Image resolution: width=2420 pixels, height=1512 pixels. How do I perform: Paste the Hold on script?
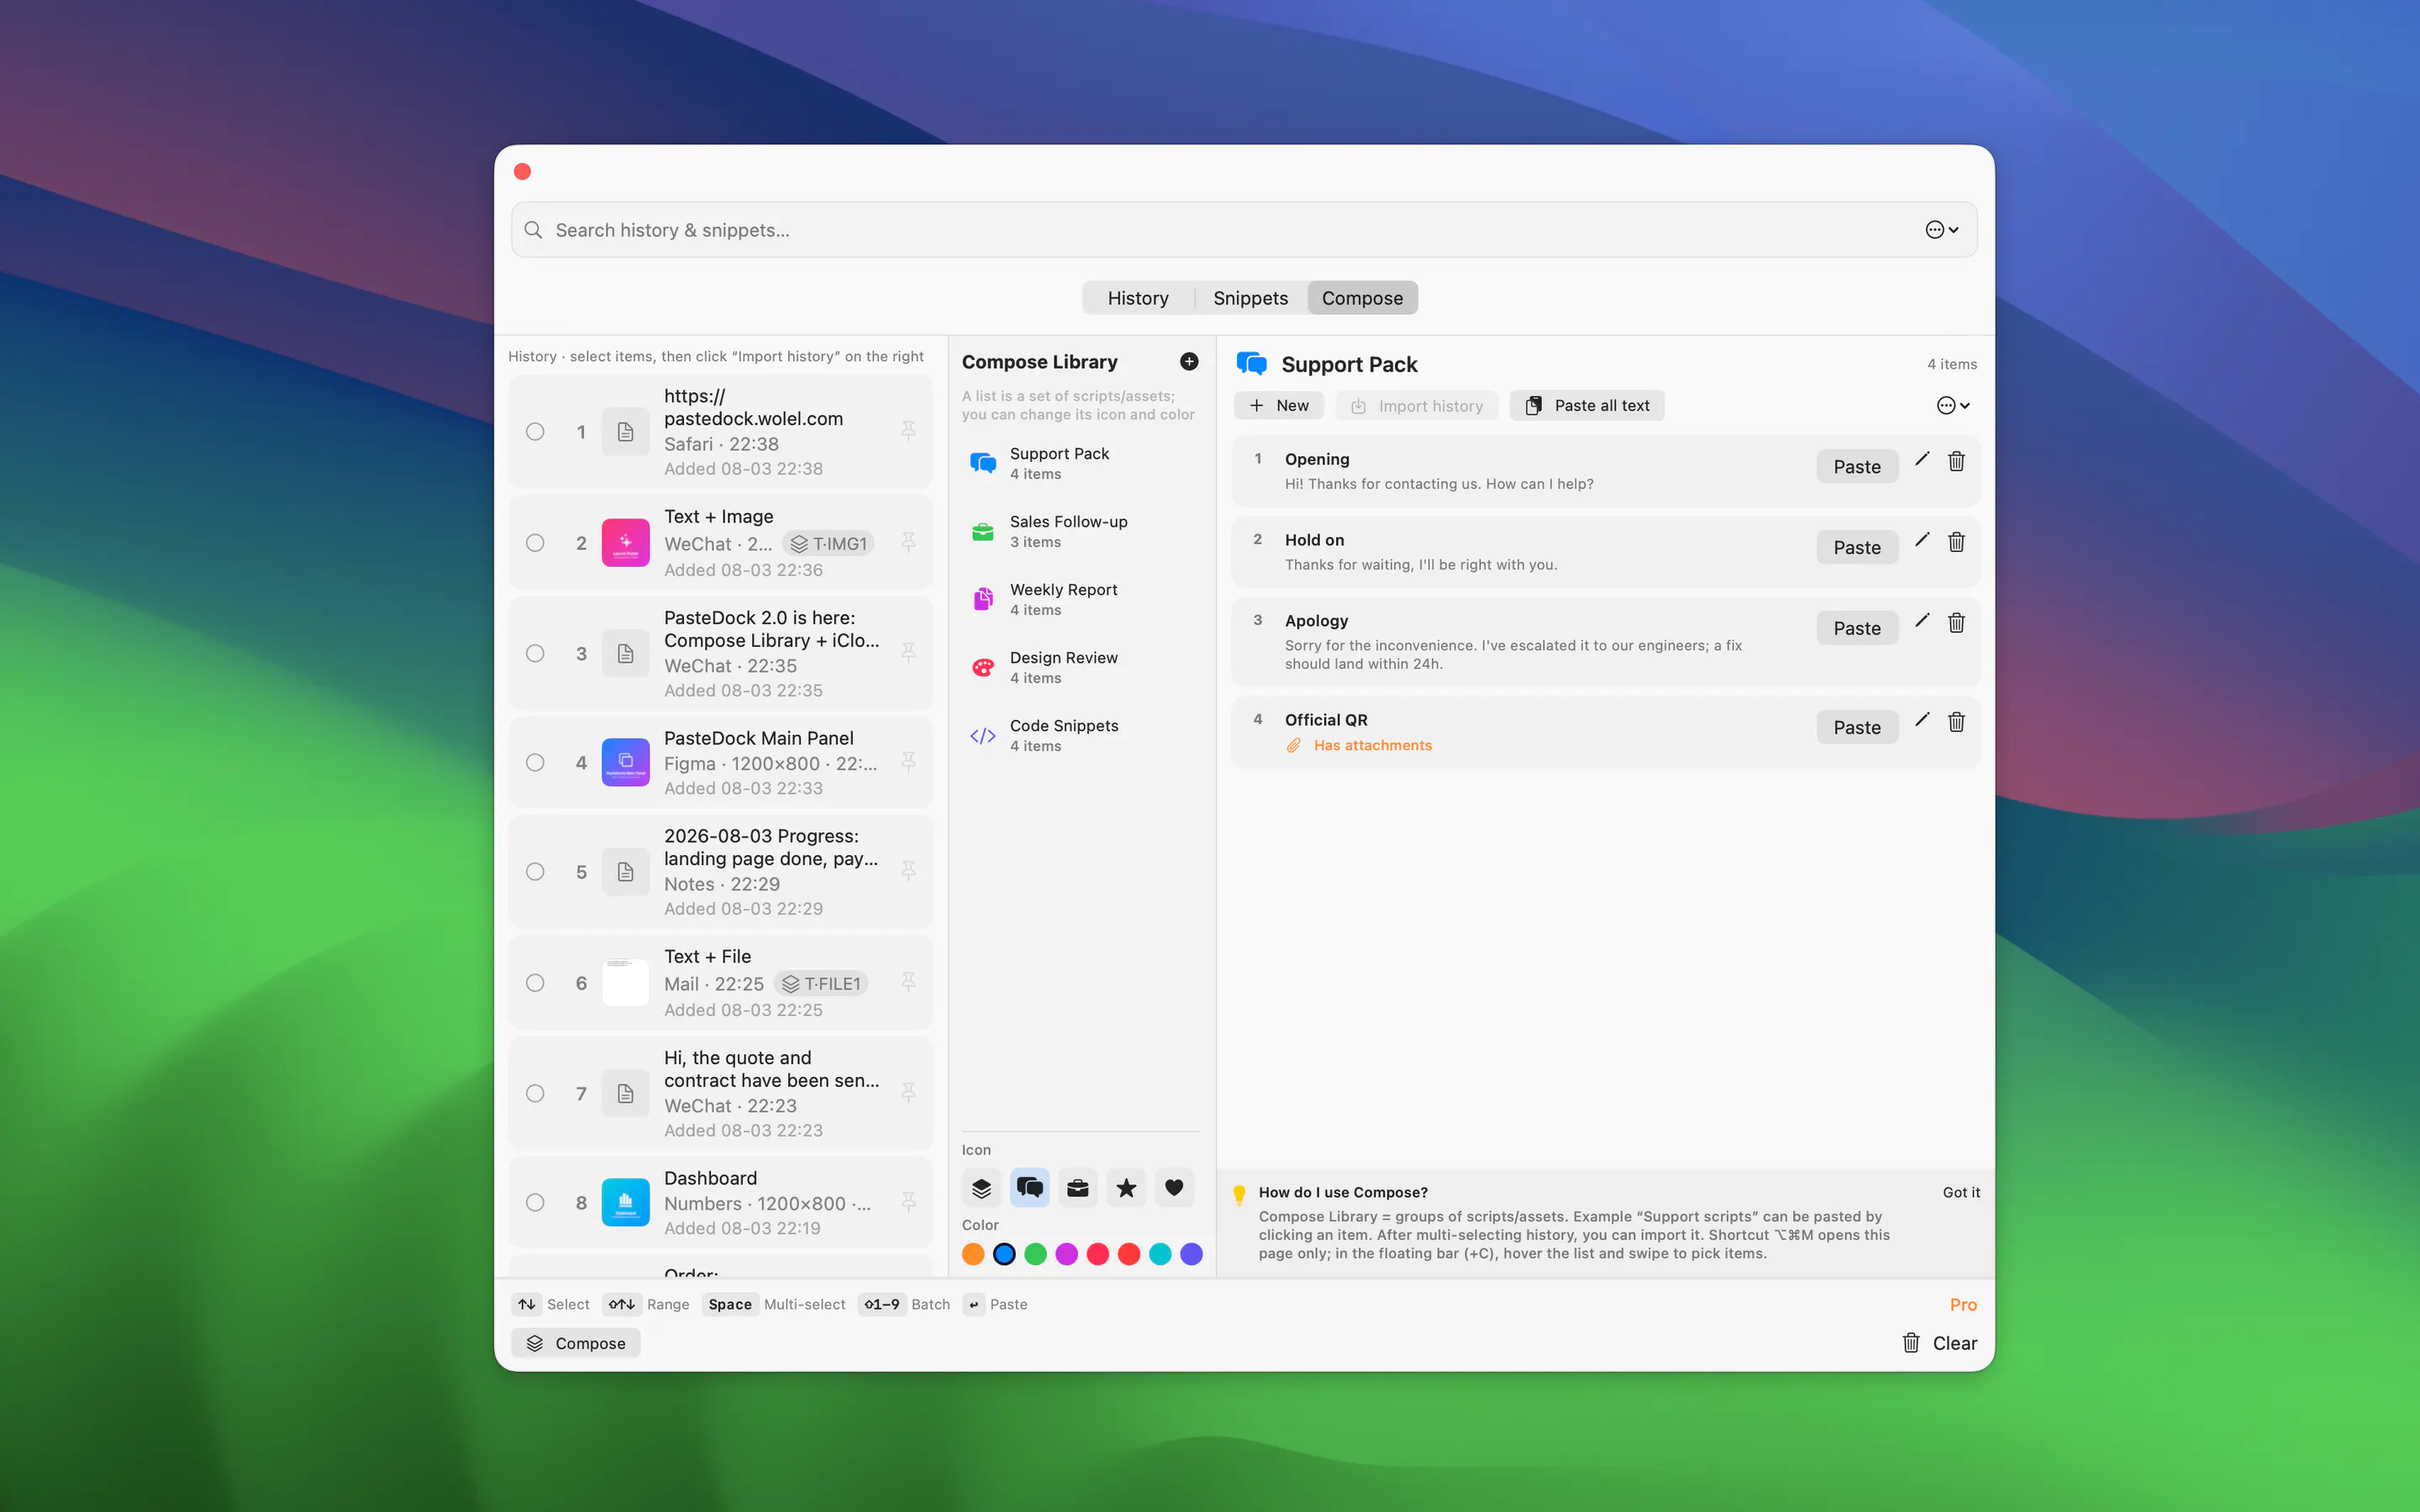click(1857, 548)
